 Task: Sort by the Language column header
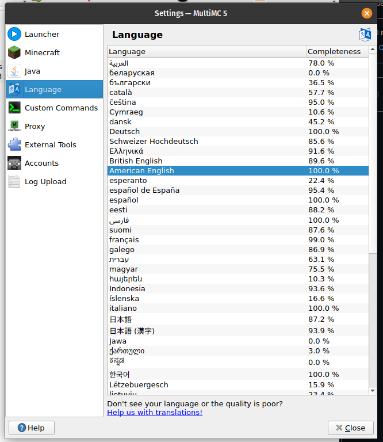click(206, 52)
